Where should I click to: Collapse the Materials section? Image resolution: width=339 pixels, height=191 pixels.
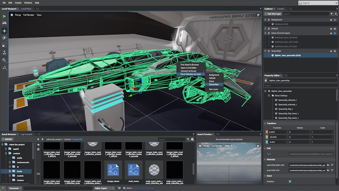(265, 160)
